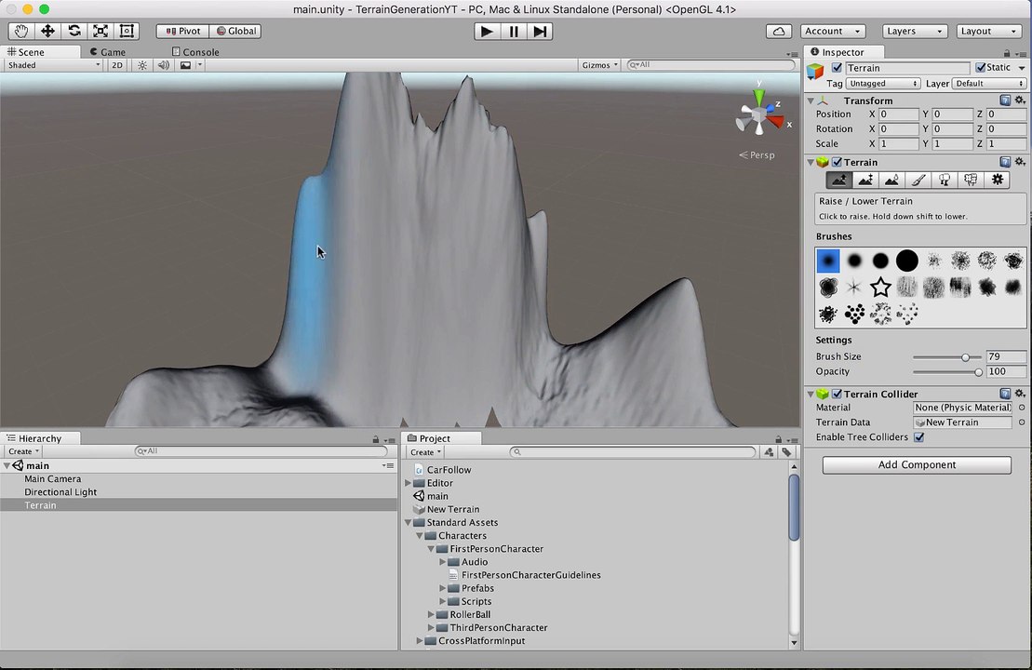The width and height of the screenshot is (1032, 670).
Task: Toggle scene lighting sun icon
Action: click(142, 65)
